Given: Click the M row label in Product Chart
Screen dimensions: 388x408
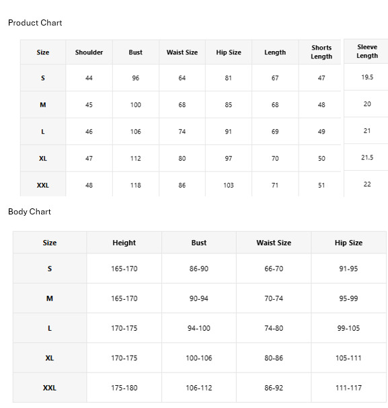Looking at the screenshot, I should click(x=43, y=105).
